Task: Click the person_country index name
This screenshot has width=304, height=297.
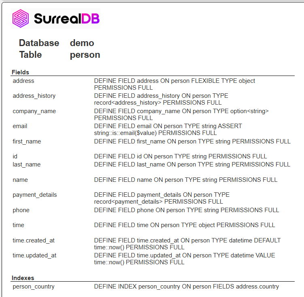Action: click(x=33, y=286)
